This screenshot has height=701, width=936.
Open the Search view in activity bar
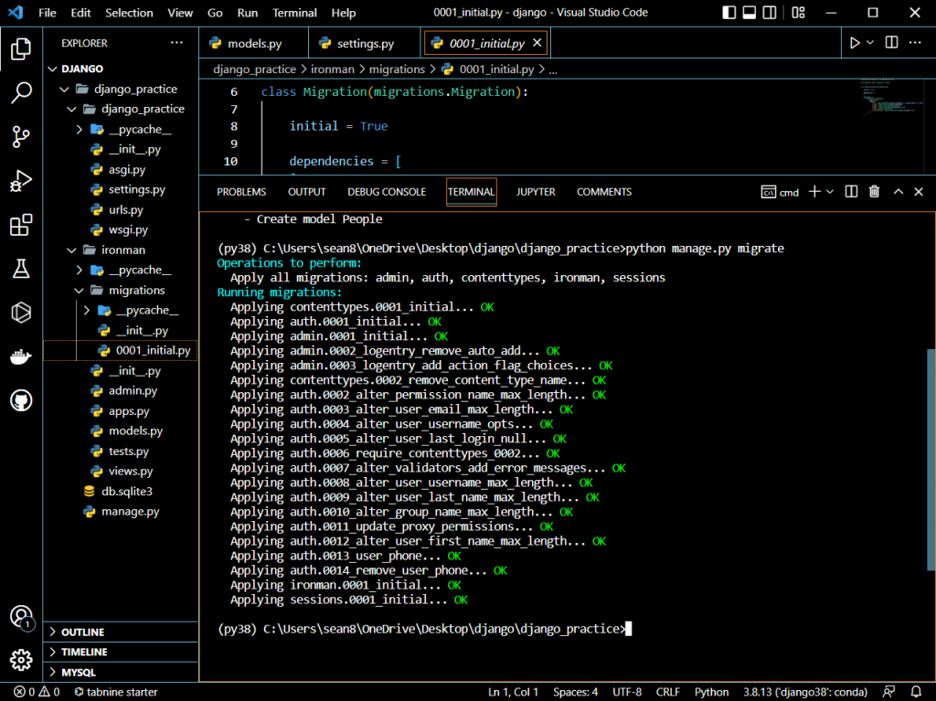[21, 92]
